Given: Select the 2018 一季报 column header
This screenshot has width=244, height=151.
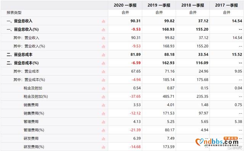Looking at the screenshot, I should [x=193, y=5].
